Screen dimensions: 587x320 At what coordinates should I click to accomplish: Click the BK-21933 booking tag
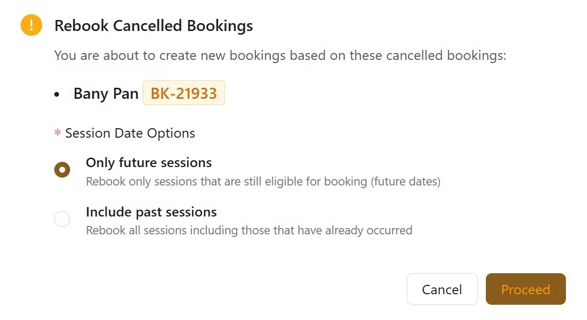coord(184,93)
